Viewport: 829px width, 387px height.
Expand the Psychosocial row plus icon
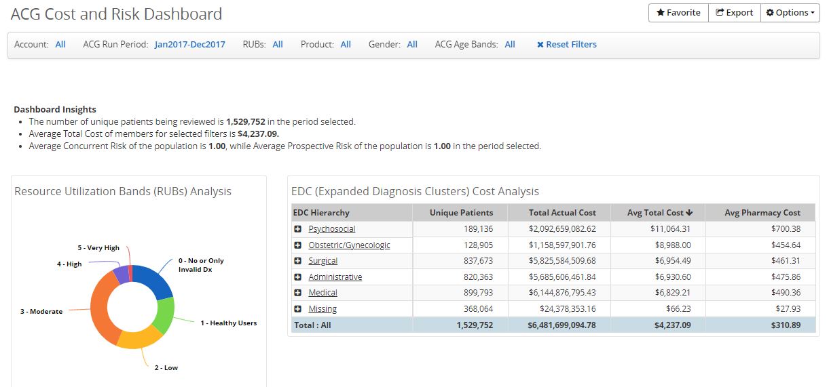pyautogui.click(x=298, y=229)
